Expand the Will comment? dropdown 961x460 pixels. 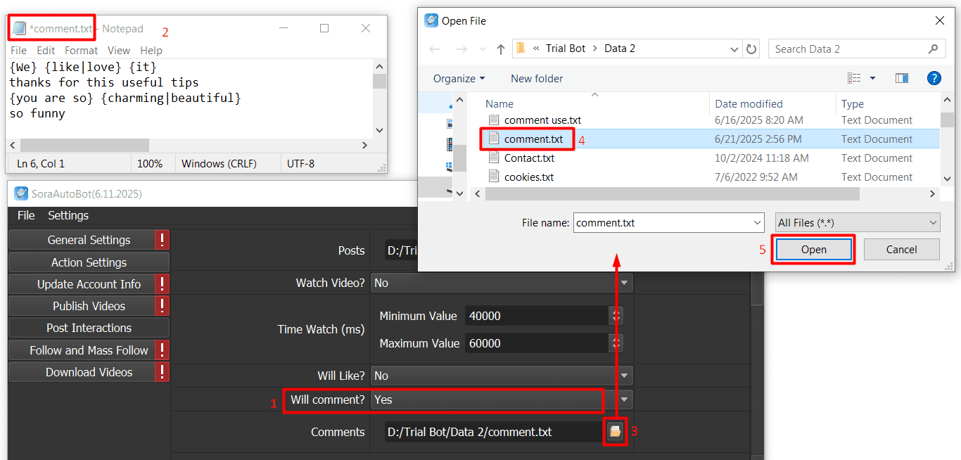623,400
